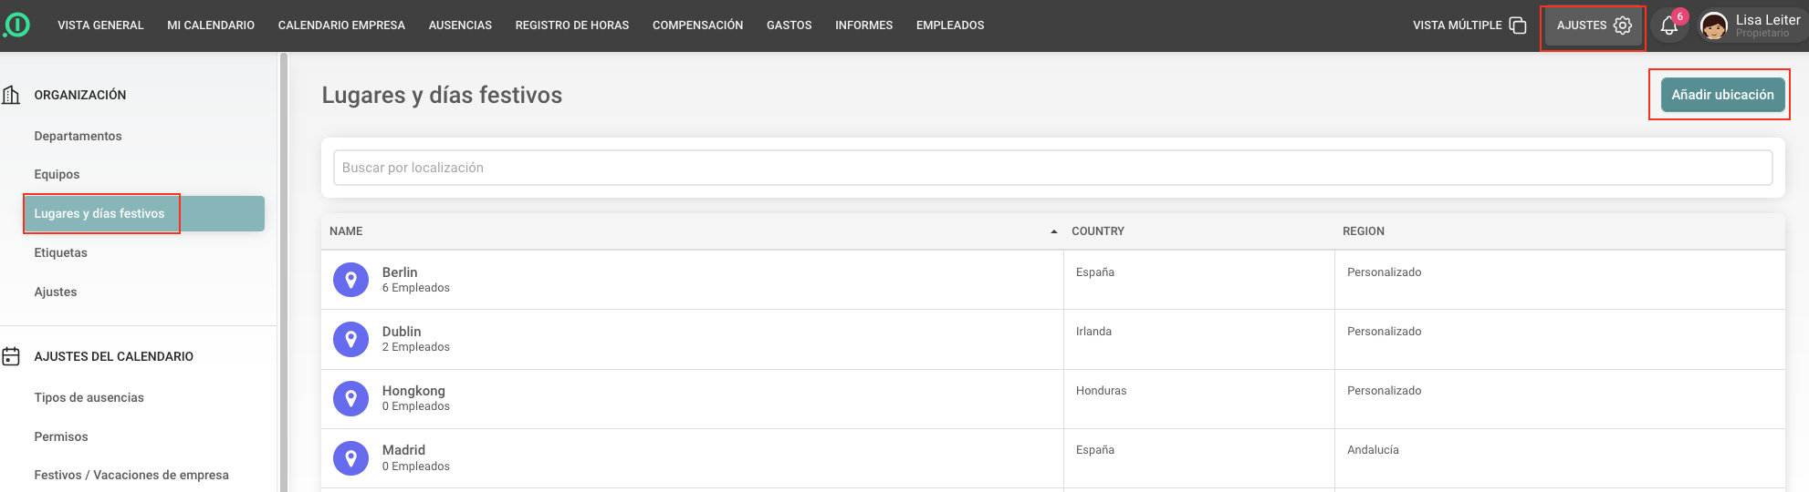Click the NAME column header
The image size is (1809, 492).
click(x=346, y=231)
